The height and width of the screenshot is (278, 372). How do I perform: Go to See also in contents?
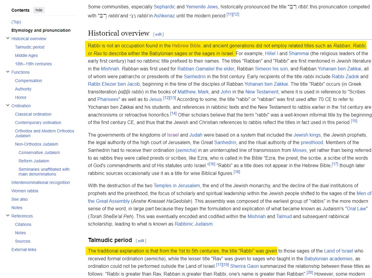click(19, 199)
